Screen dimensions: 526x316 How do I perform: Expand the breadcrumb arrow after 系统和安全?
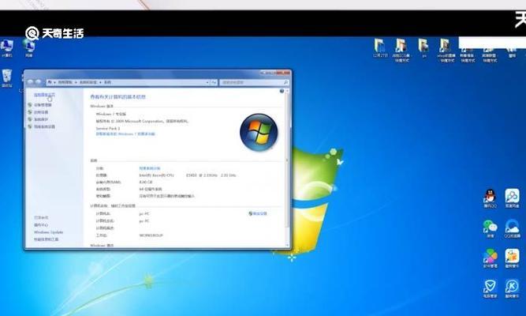click(x=100, y=82)
